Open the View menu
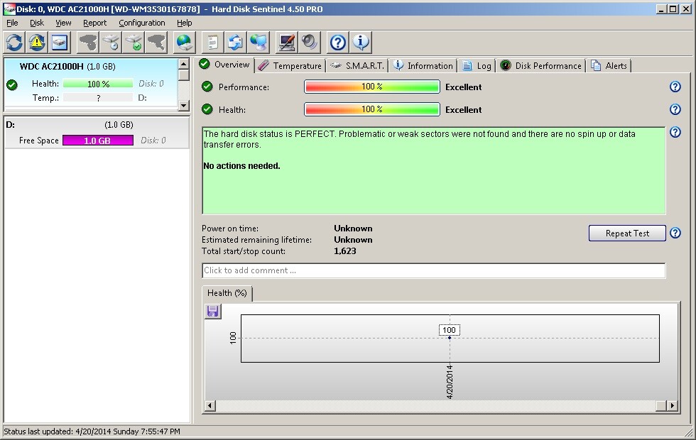 tap(63, 23)
